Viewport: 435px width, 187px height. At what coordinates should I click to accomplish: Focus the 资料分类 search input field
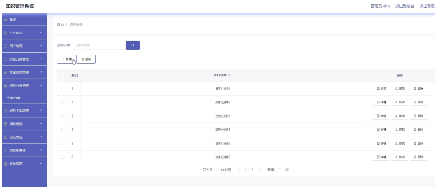[x=98, y=45]
